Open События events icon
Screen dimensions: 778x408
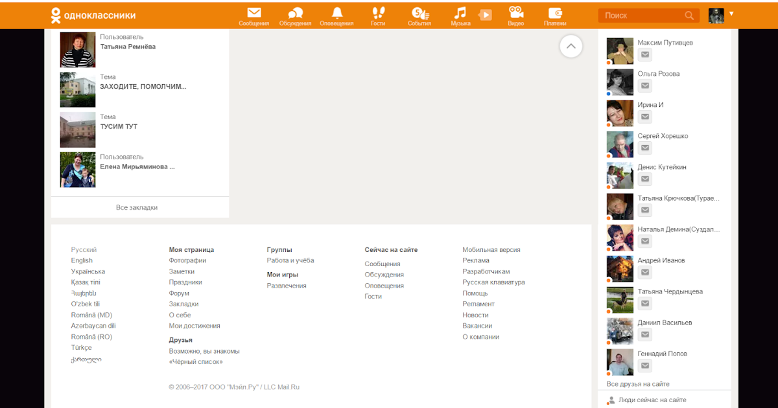[x=419, y=14]
